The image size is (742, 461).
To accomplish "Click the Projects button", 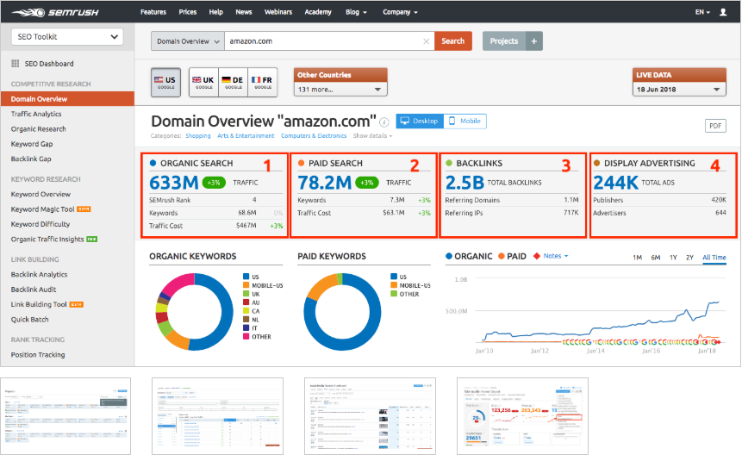I will point(504,41).
